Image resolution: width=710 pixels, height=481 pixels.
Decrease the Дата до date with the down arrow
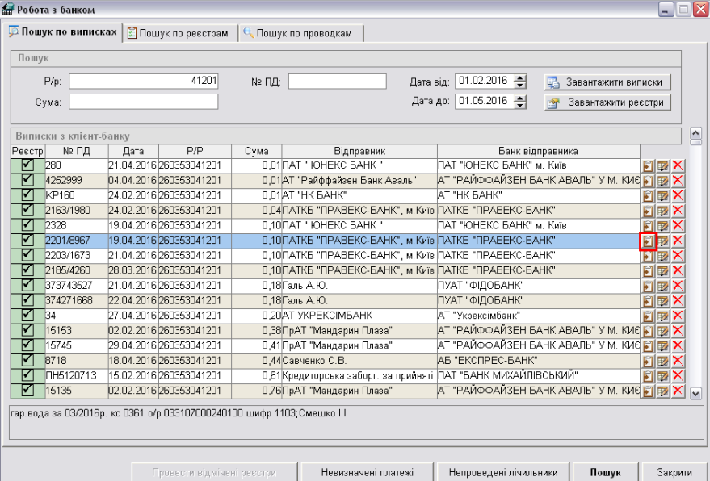pyautogui.click(x=521, y=105)
